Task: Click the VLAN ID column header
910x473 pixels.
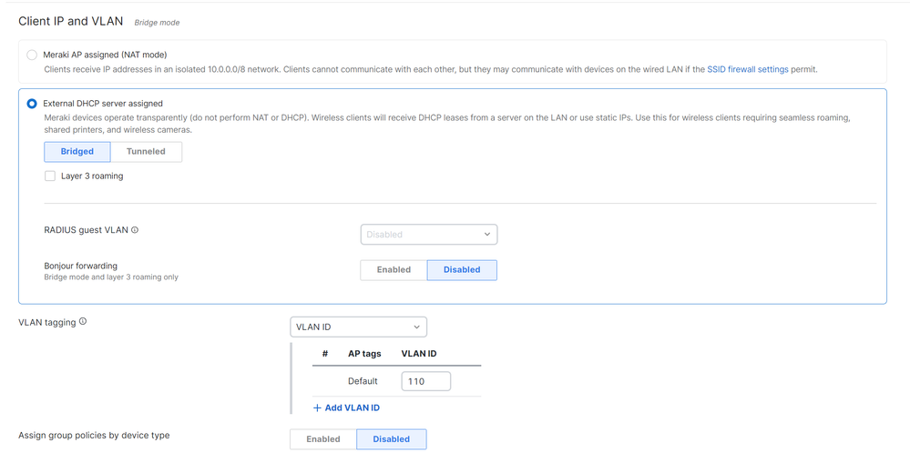Action: pos(419,354)
